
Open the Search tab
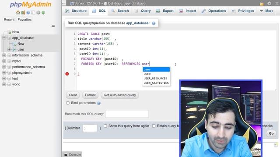tap(120, 11)
